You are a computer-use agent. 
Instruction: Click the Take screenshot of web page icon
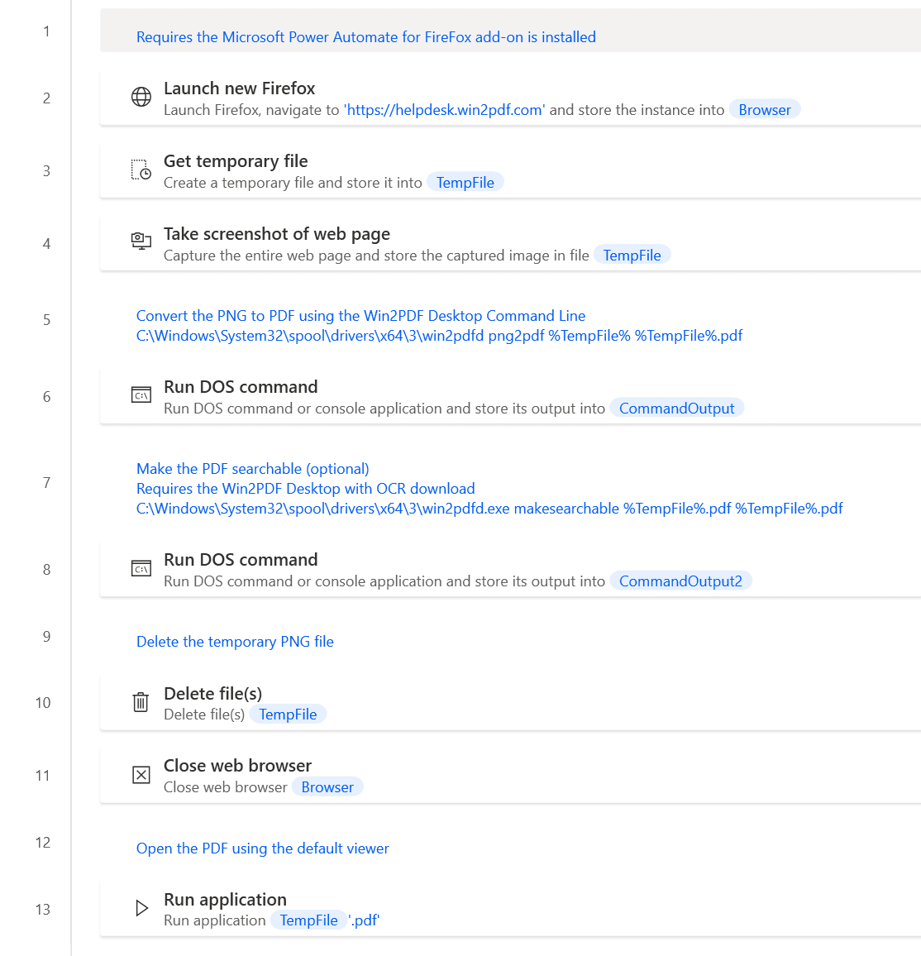coord(141,241)
